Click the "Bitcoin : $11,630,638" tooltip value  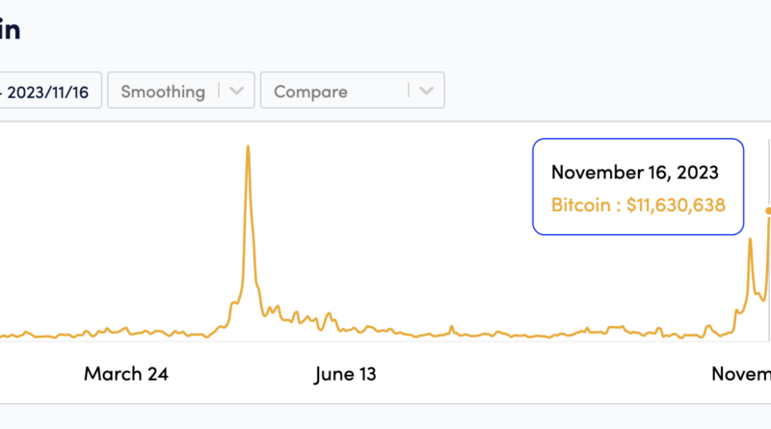[x=638, y=205]
